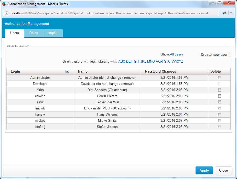Switch to the Users tab
The image size is (237, 179).
click(x=15, y=33)
